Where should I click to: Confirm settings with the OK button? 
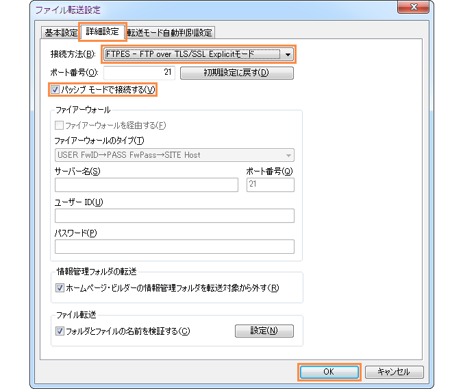coord(329,372)
